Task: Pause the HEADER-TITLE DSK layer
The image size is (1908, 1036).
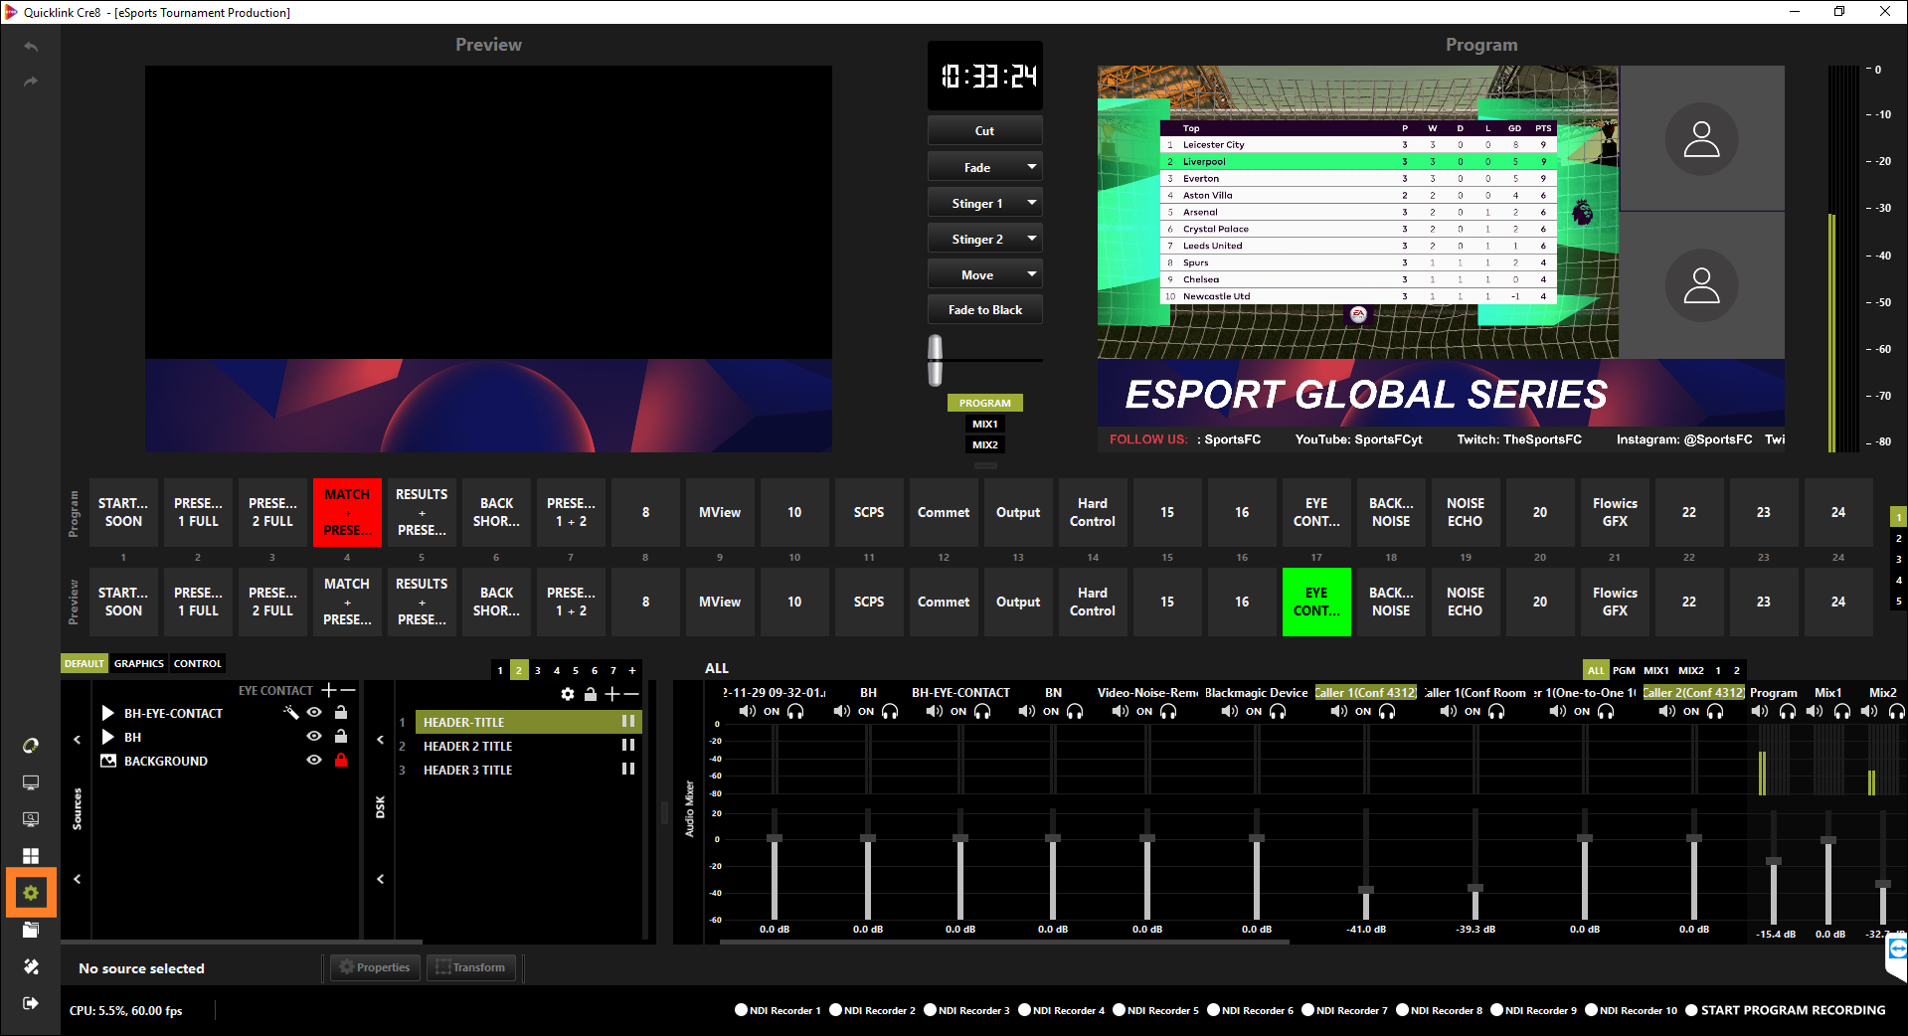Action: coord(628,721)
